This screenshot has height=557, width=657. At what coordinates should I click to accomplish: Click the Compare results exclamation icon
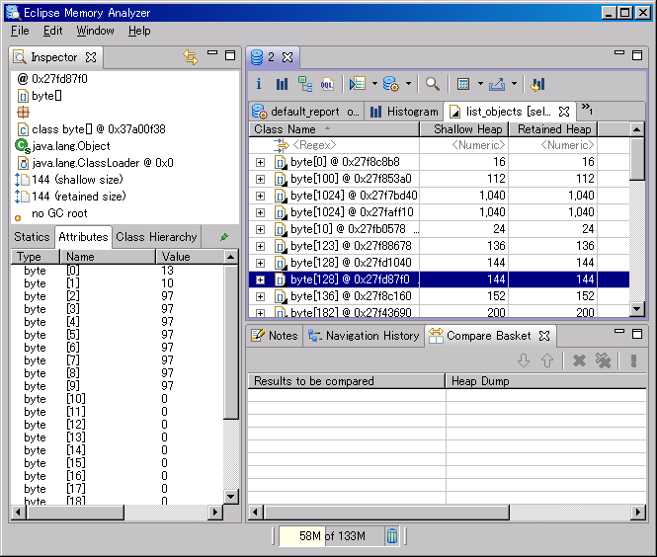[633, 360]
